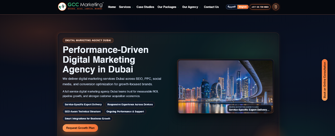This screenshot has height=136, width=335.
Task: Expand the Our Agency dropdown menu
Action: (x=191, y=7)
